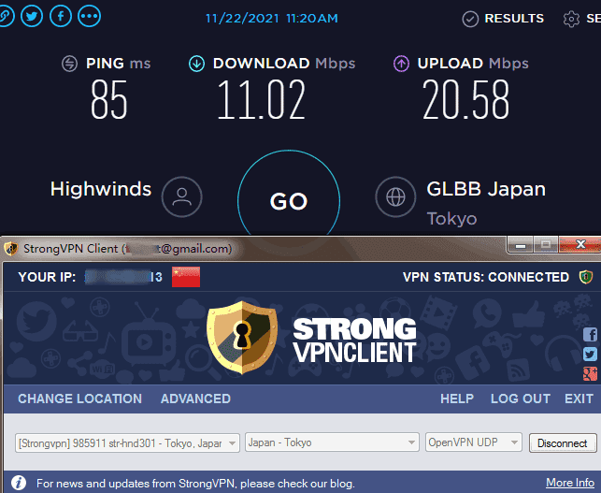Open StrongVPN Facebook page icon
601x493 pixels.
pyautogui.click(x=590, y=335)
